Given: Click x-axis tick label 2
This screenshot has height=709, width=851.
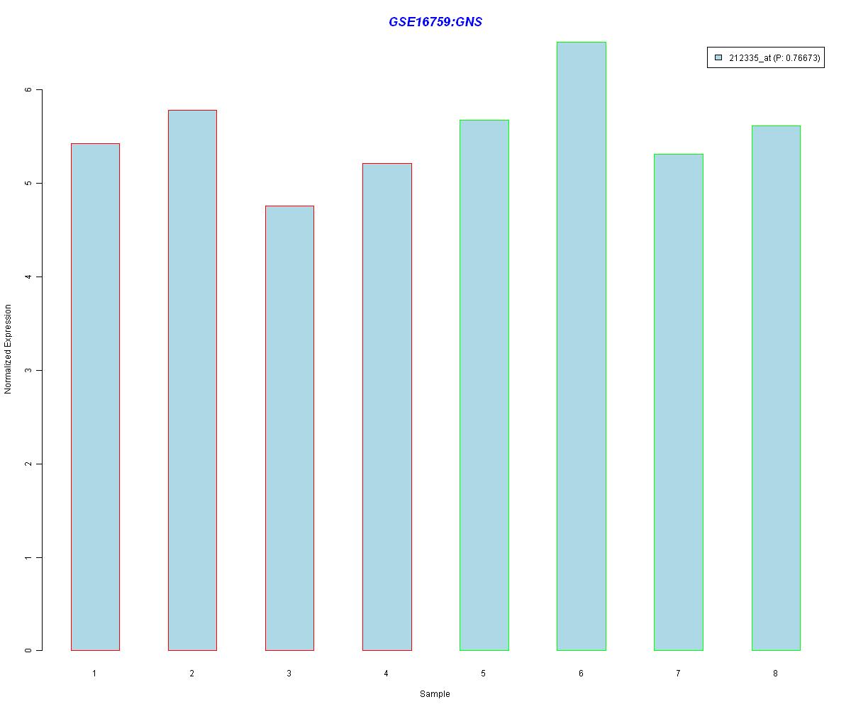Looking at the screenshot, I should point(192,673).
